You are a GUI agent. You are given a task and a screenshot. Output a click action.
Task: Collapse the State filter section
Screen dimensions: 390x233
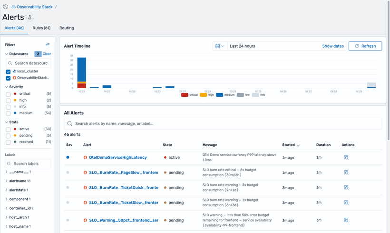(7, 122)
